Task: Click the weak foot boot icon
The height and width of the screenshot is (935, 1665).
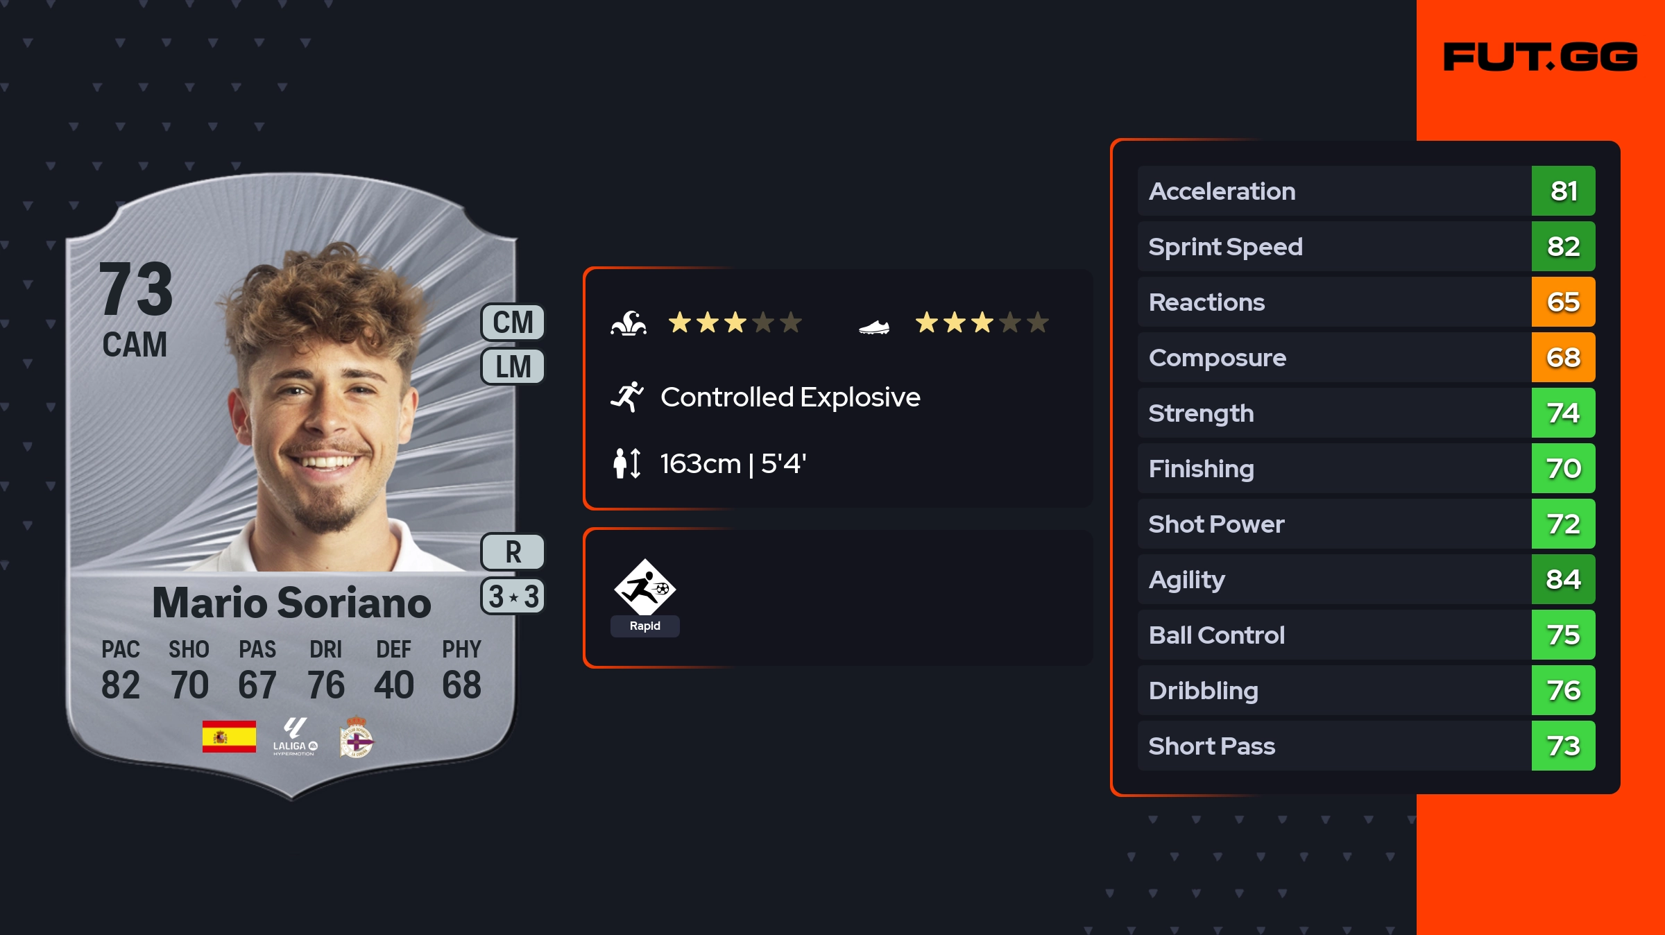Action: click(874, 326)
